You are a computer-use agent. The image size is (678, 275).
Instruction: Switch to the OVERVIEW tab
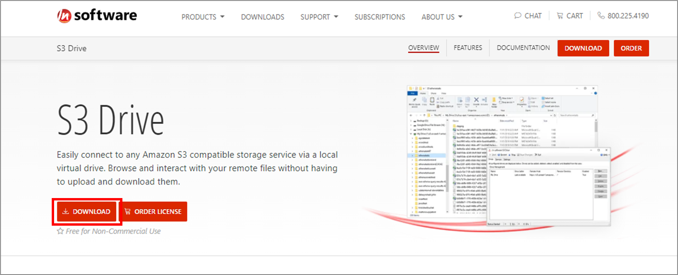tap(424, 48)
